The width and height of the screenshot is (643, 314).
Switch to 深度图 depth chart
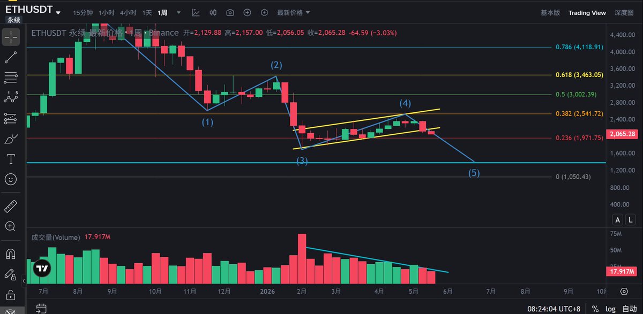624,13
